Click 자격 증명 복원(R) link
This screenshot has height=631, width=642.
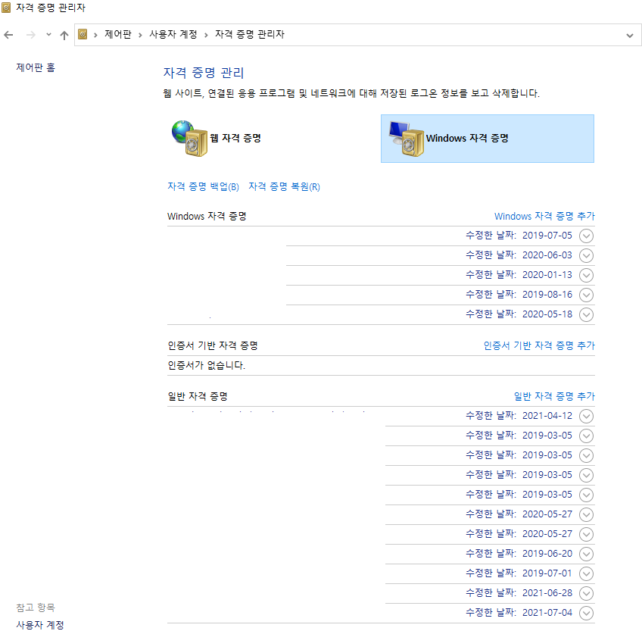[284, 187]
